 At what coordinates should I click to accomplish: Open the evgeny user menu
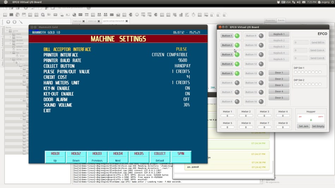pos(324,2)
